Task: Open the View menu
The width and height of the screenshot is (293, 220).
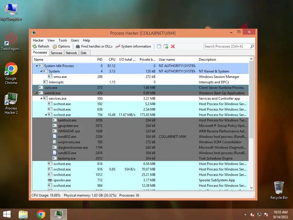Action: click(x=51, y=40)
